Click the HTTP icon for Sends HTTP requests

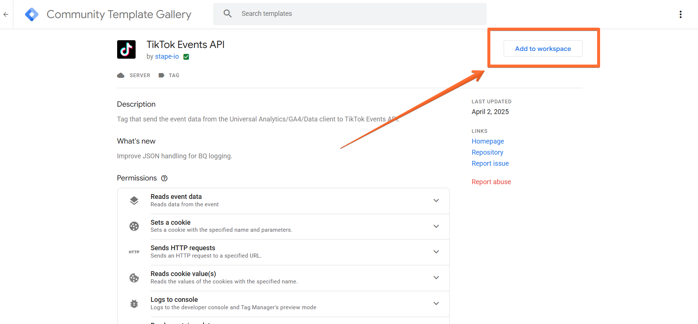[x=134, y=252]
